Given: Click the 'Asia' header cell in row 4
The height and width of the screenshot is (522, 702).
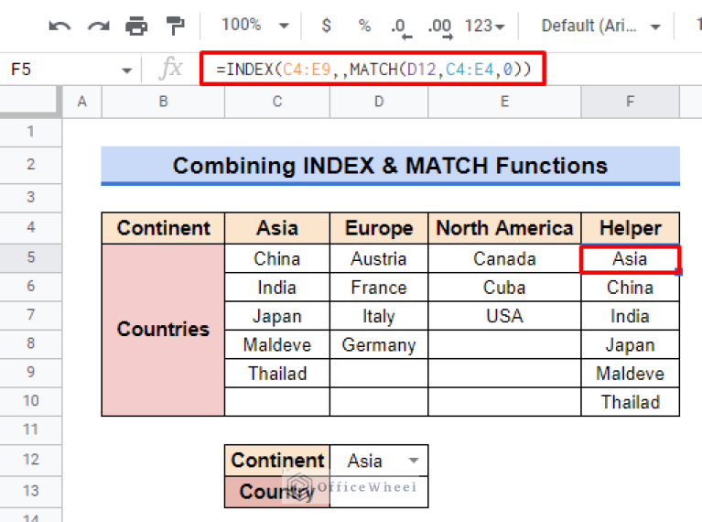Looking at the screenshot, I should coord(277,228).
